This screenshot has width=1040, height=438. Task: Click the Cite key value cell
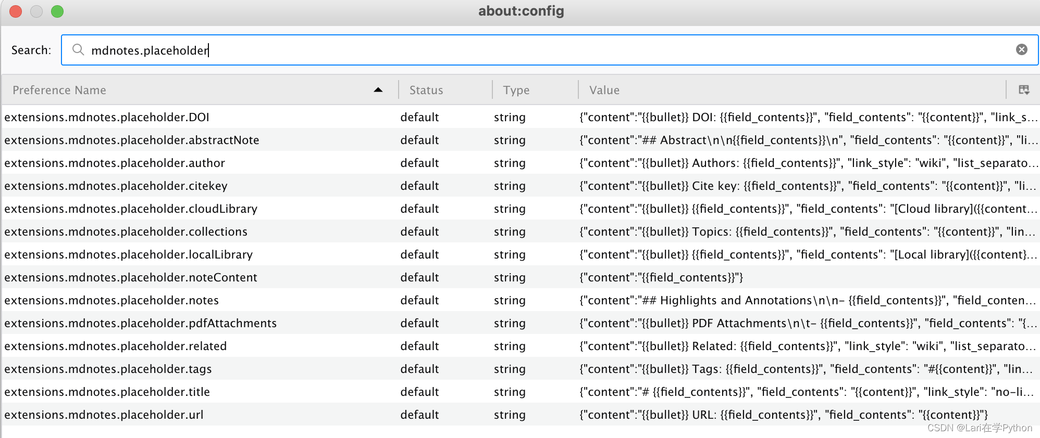pos(809,186)
